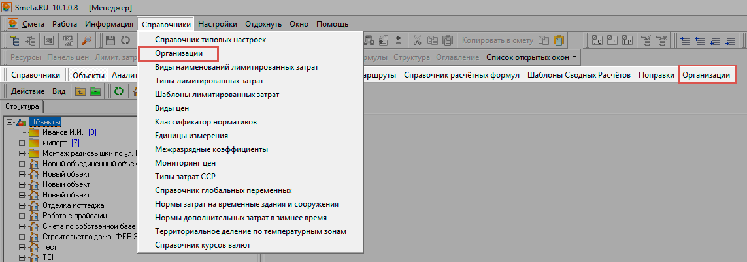747x262 pixels.
Task: Click the clipboard paste icon before Копировать в смету
Action: (447, 41)
